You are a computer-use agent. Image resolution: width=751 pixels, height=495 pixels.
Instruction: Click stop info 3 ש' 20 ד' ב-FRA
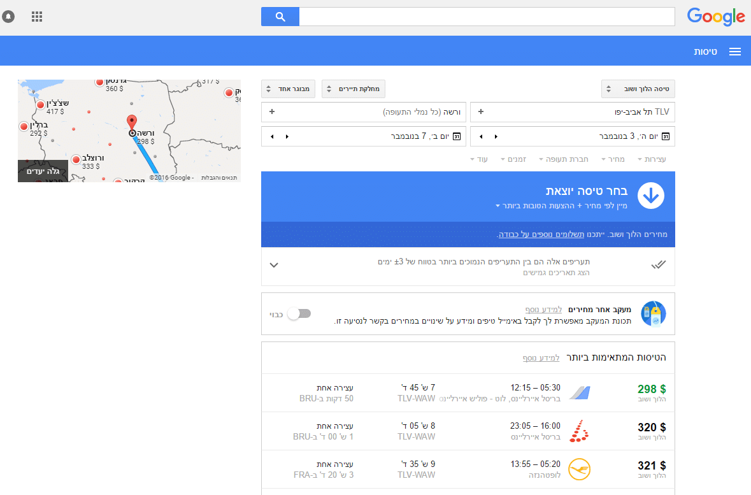324,475
